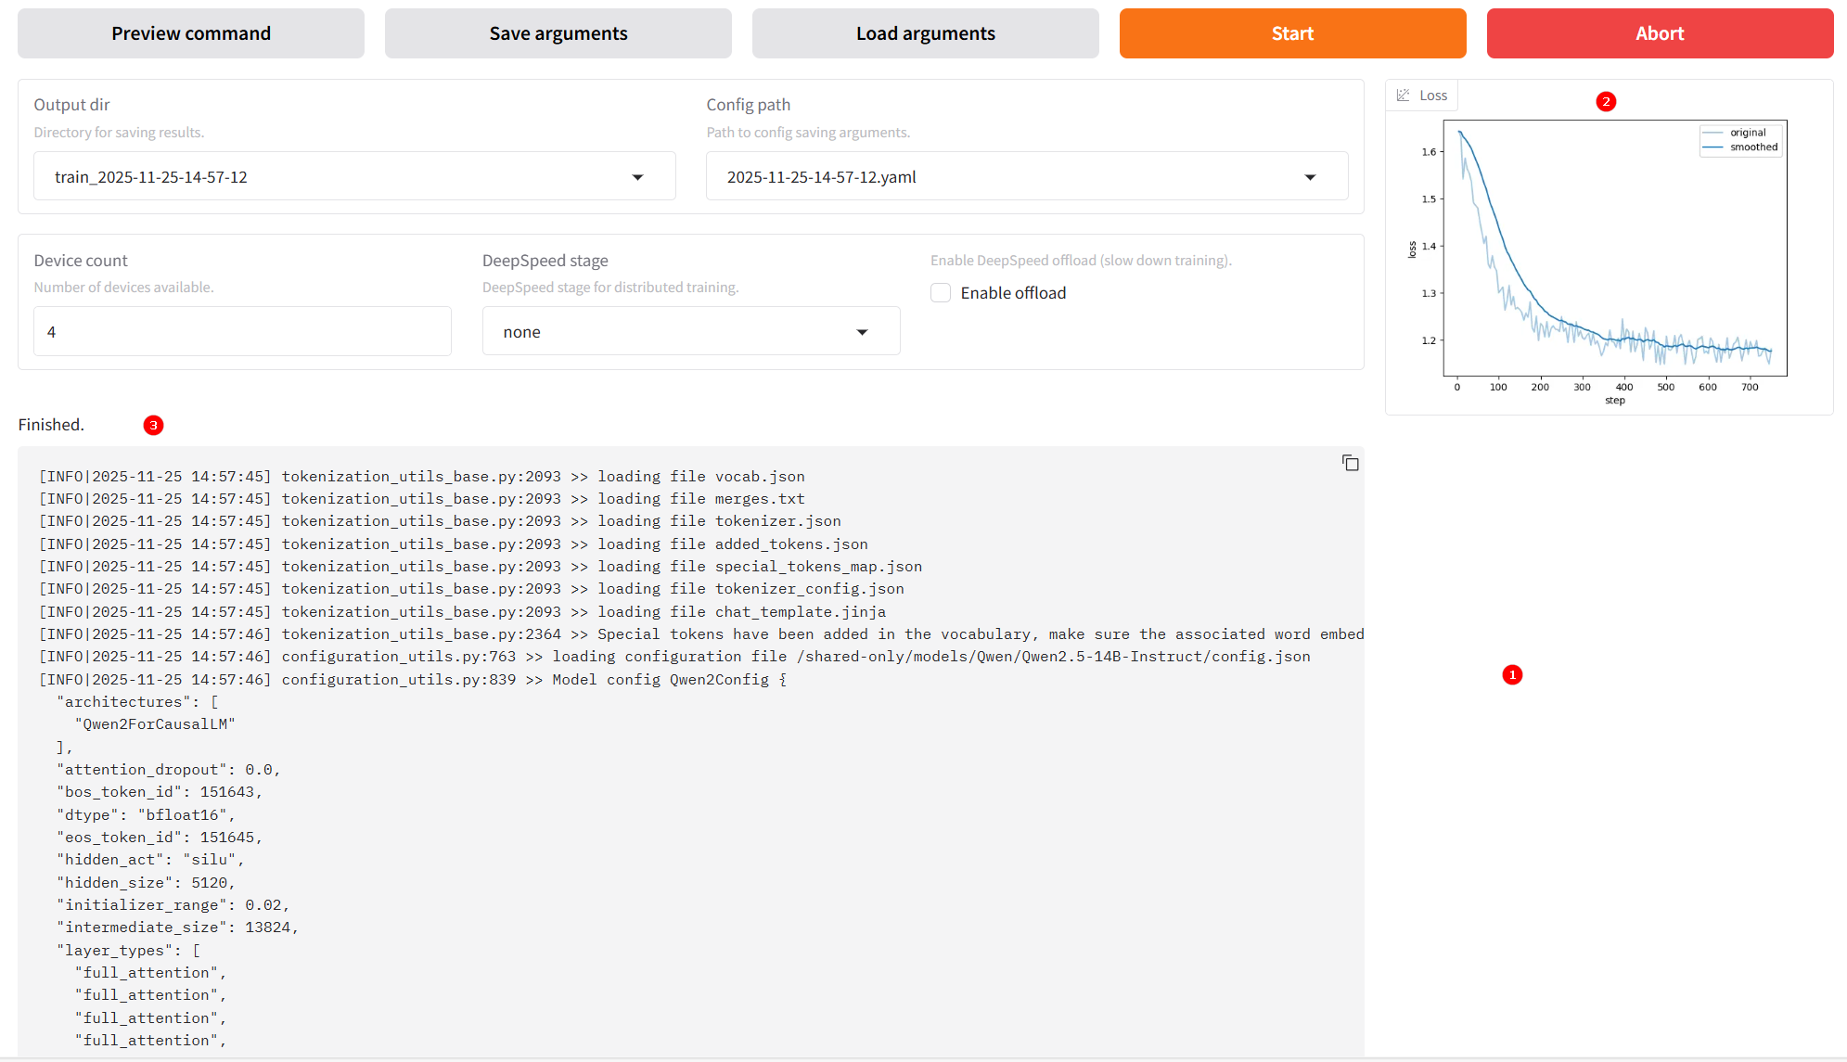1847x1062 pixels.
Task: Click the 2025-11-25-14-57-12.yaml config text
Action: [821, 177]
